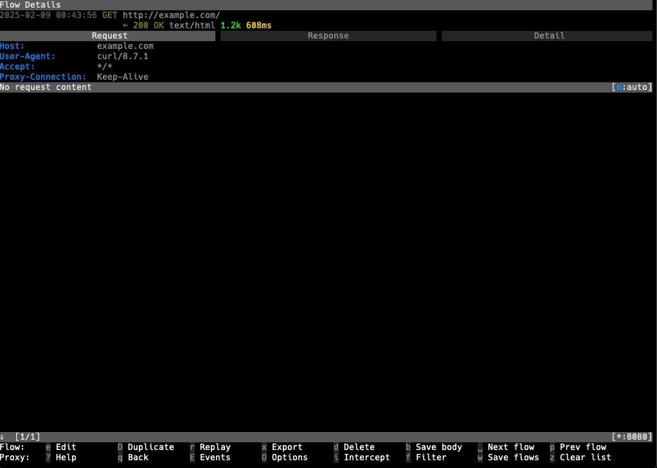Select the User-Agent header name
This screenshot has width=657, height=468.
[28, 56]
